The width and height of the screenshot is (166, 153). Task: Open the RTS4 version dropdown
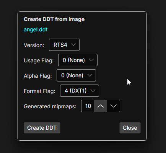(64, 45)
